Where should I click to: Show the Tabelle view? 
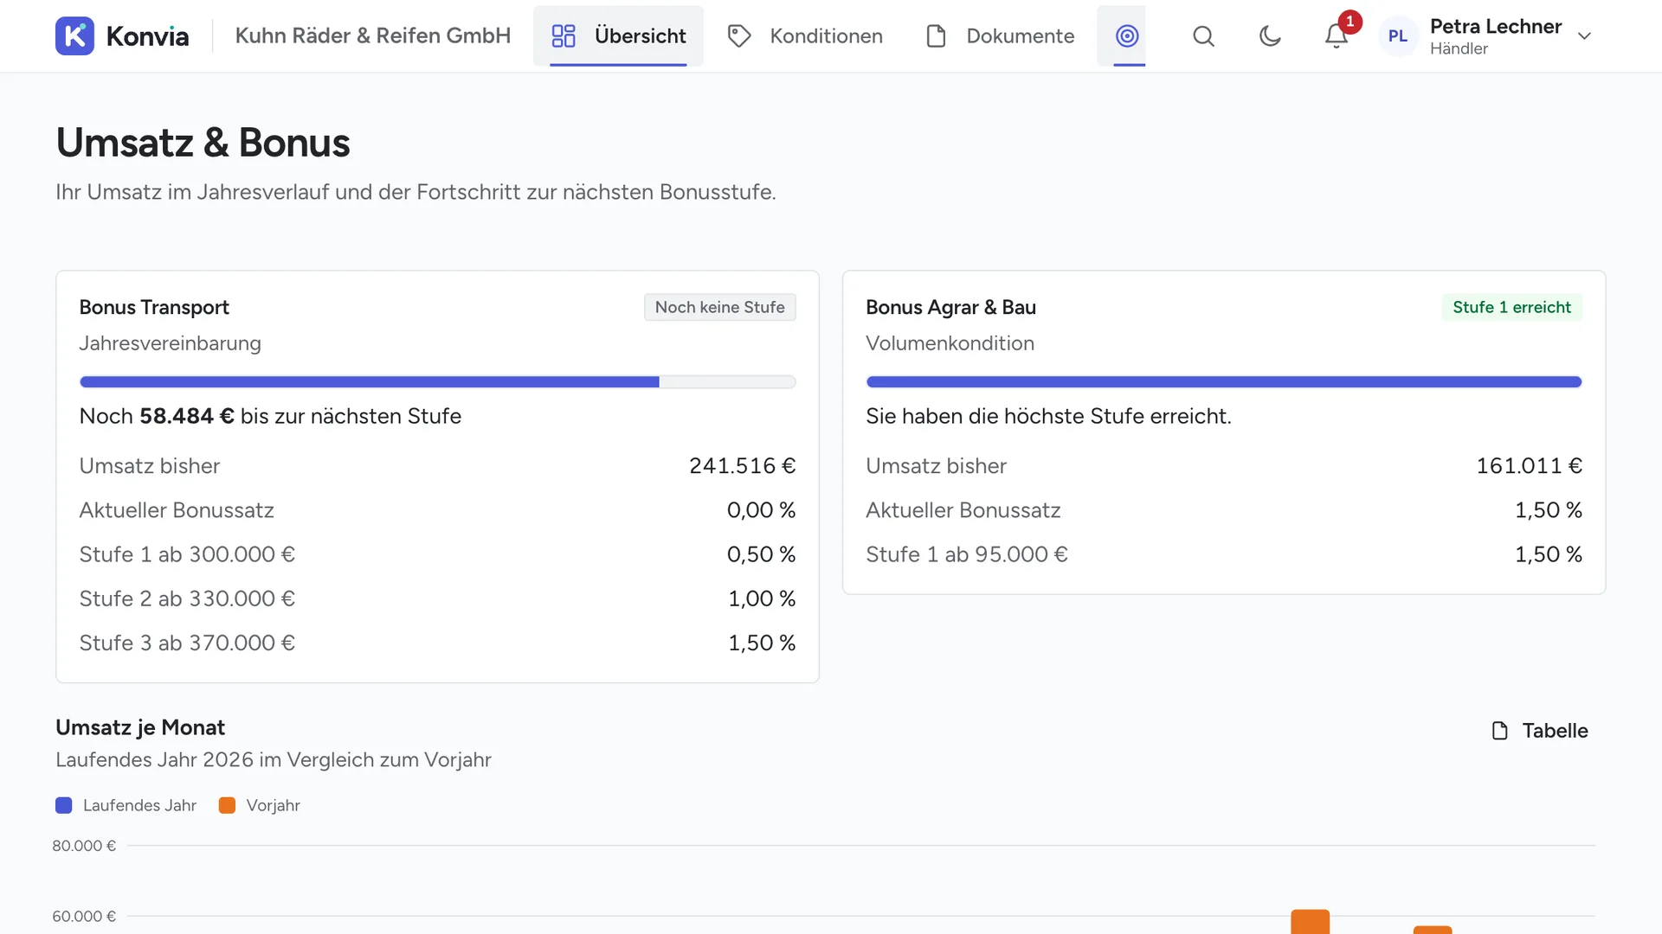point(1540,731)
